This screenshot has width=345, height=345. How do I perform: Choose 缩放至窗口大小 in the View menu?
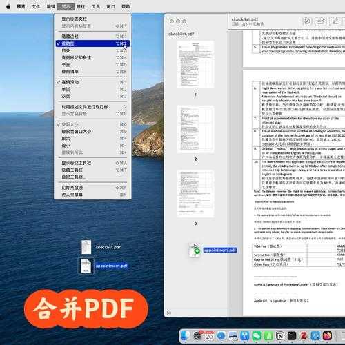pyautogui.click(x=92, y=132)
